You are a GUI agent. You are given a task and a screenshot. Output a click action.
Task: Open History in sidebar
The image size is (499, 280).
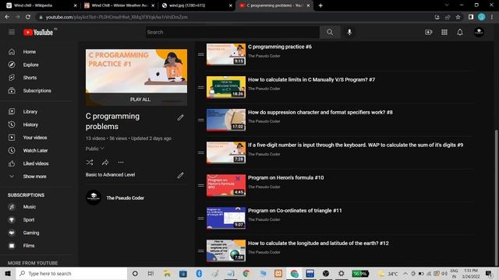(x=30, y=124)
